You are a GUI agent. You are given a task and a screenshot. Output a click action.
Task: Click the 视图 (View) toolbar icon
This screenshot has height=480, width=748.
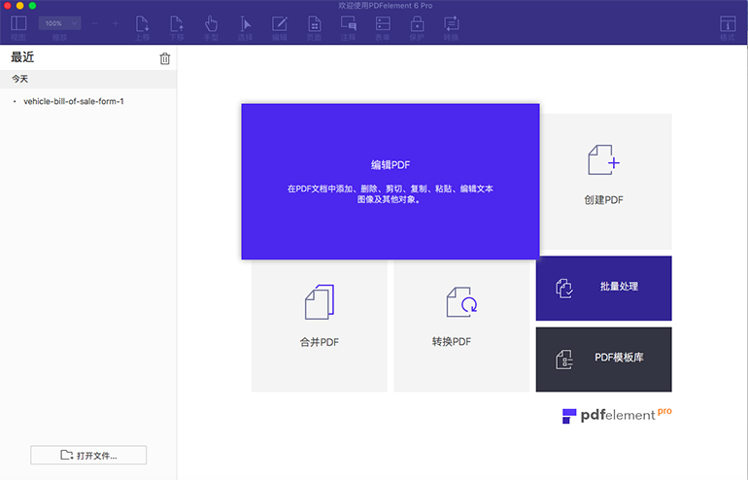click(x=18, y=24)
